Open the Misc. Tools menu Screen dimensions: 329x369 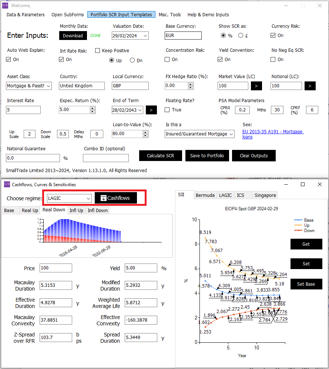pos(169,15)
